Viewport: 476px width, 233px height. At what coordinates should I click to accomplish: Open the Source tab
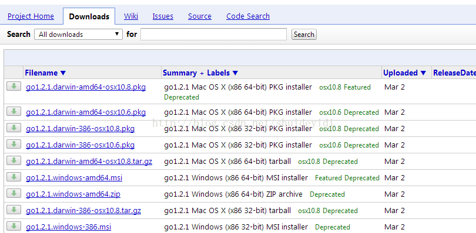pos(199,16)
